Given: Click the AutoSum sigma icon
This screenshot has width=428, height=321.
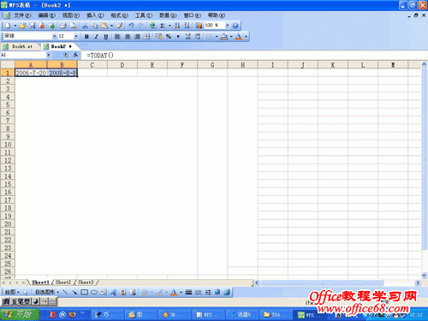Looking at the screenshot, I should [162, 26].
